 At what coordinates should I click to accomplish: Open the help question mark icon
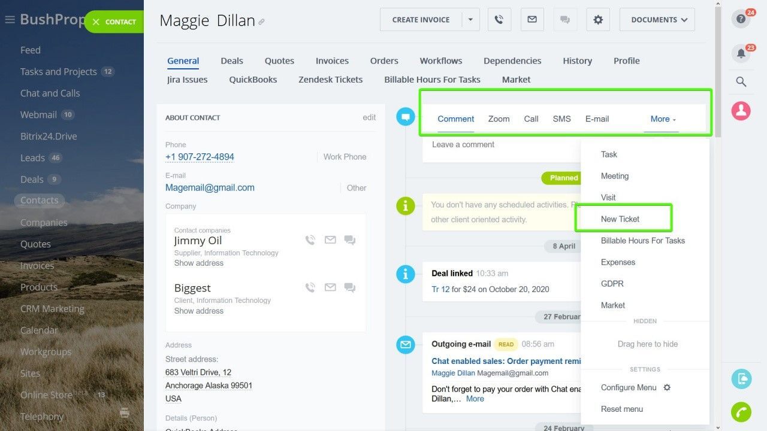741,19
